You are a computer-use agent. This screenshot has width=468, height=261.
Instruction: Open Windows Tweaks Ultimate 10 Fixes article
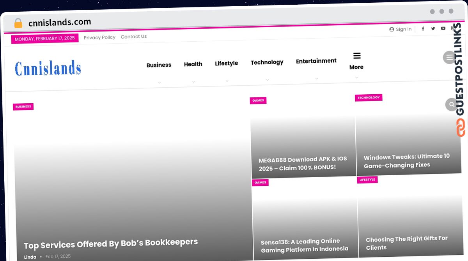click(407, 160)
